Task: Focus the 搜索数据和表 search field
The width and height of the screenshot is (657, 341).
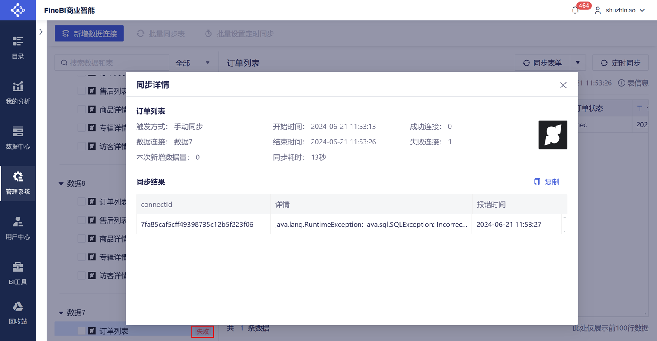Action: click(112, 63)
